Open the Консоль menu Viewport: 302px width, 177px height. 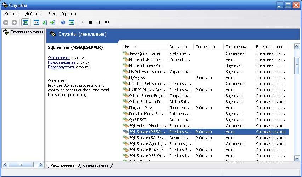click(12, 14)
